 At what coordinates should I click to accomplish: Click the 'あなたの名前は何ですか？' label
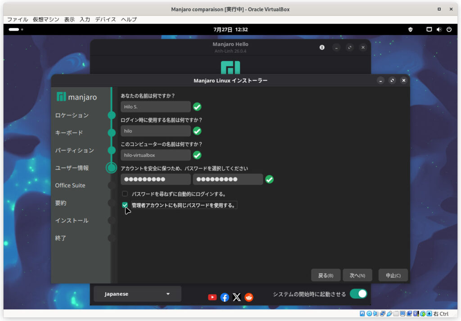point(148,96)
